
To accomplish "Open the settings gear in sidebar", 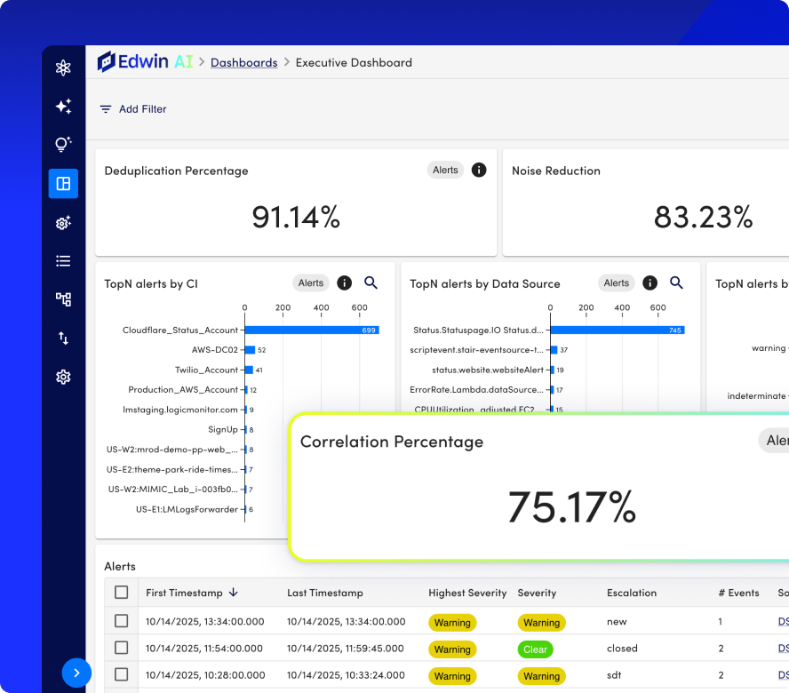I will coord(63,377).
